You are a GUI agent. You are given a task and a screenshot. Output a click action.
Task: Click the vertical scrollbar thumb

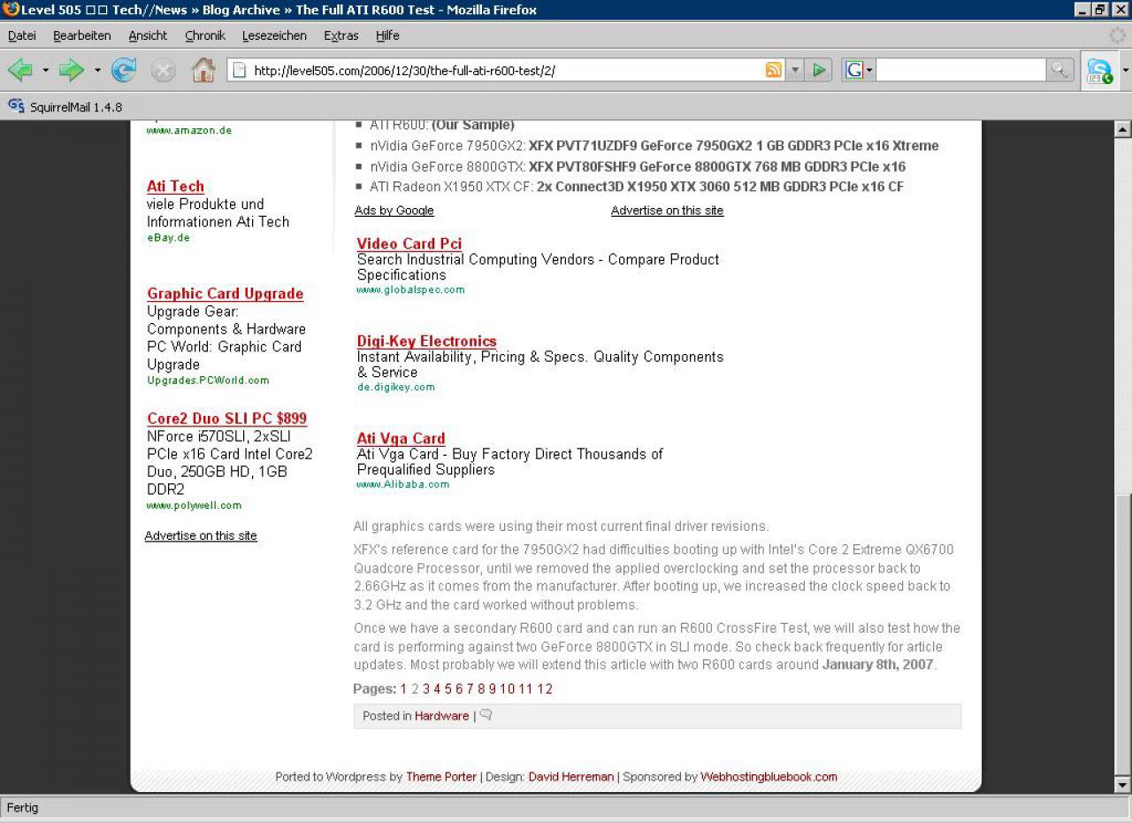(x=1123, y=633)
